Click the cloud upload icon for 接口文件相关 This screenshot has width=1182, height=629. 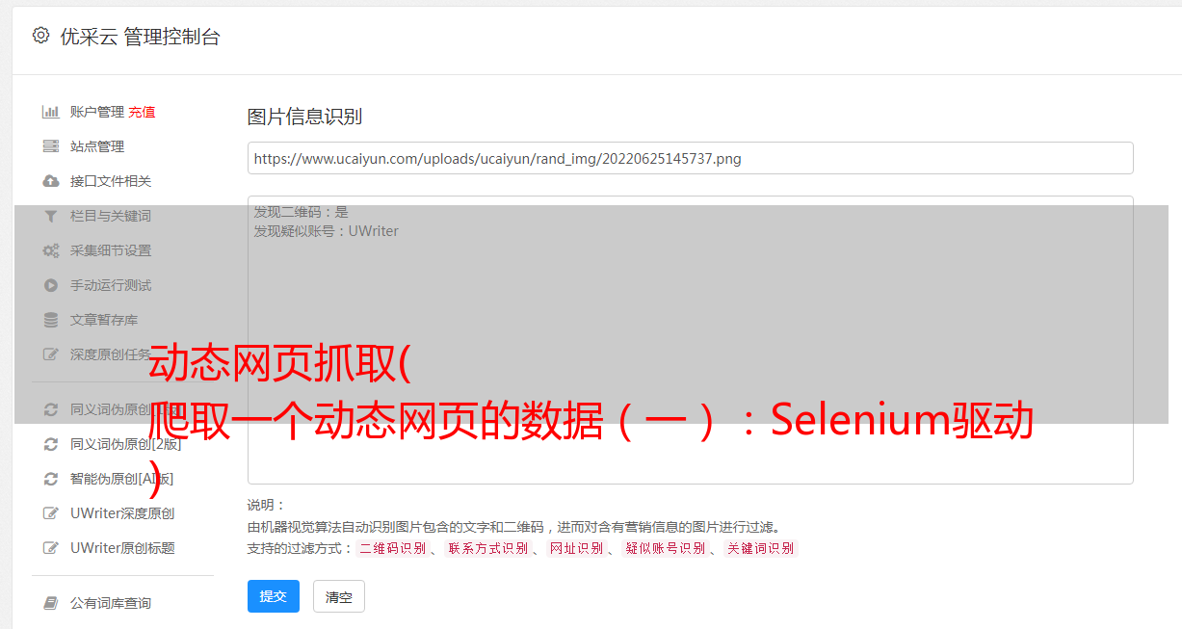coord(51,181)
